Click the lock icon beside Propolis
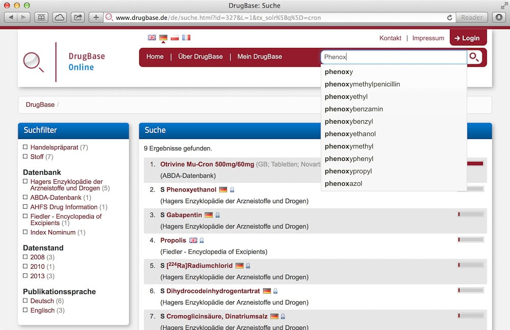 tap(201, 240)
